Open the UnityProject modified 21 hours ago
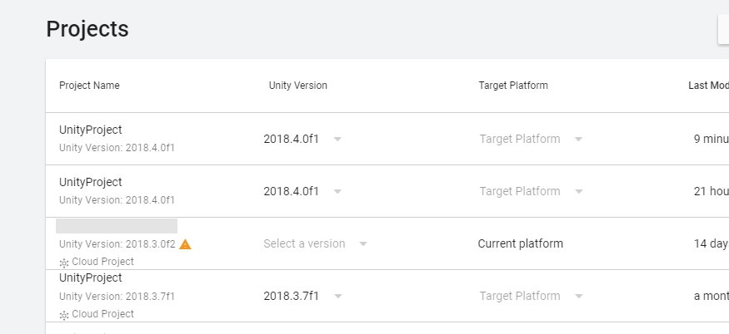The height and width of the screenshot is (334, 729). (x=90, y=182)
